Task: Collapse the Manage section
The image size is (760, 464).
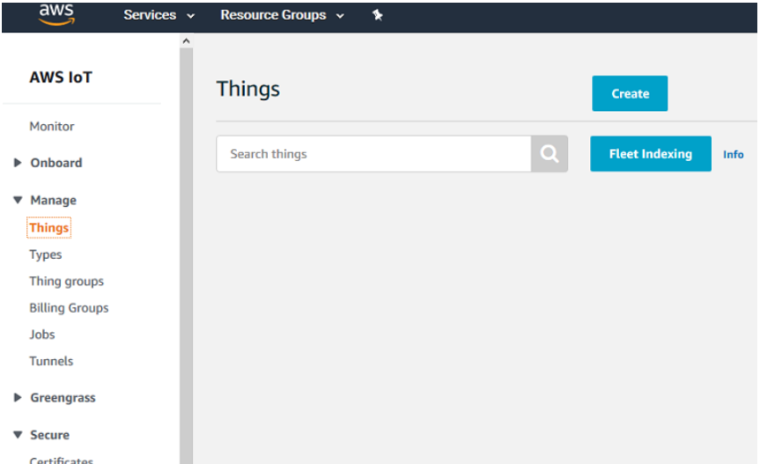Action: pyautogui.click(x=18, y=200)
